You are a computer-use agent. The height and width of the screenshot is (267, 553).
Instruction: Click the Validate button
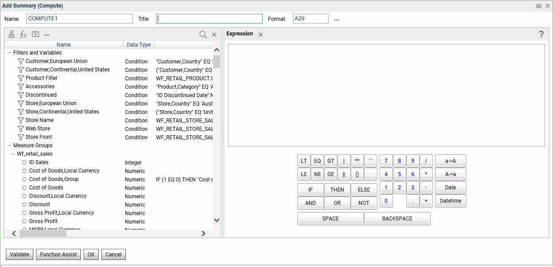(x=20, y=255)
